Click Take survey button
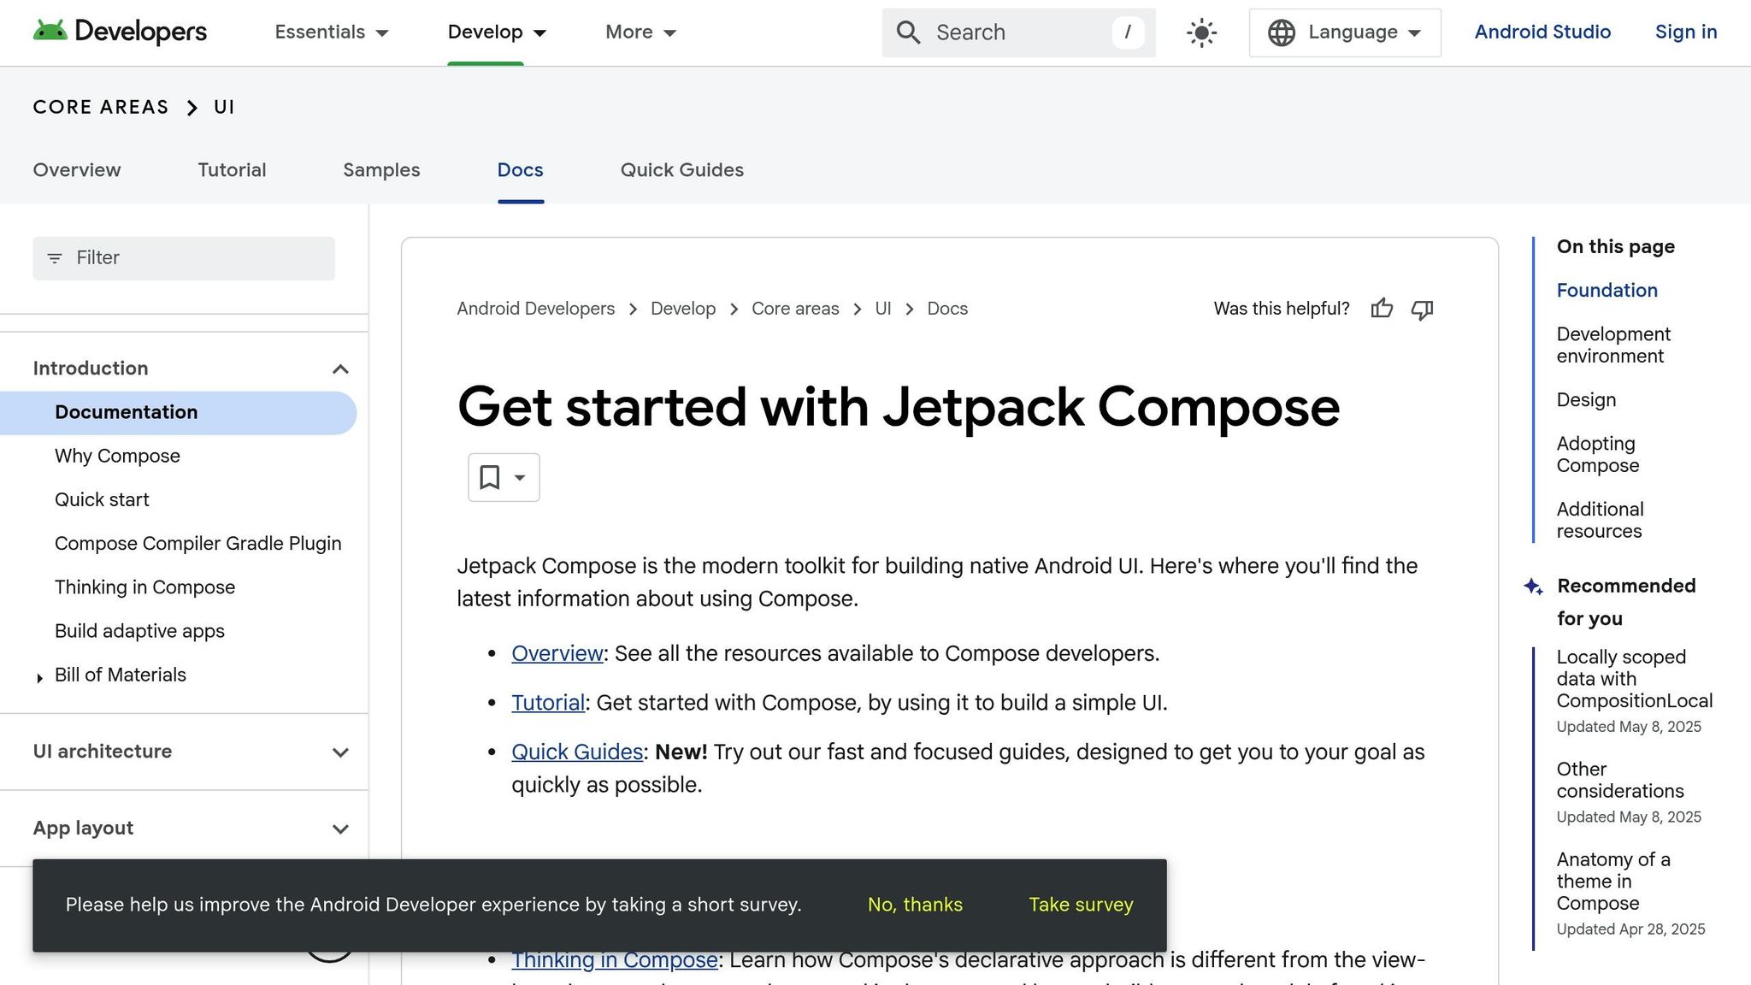Viewport: 1751px width, 985px height. click(1081, 905)
